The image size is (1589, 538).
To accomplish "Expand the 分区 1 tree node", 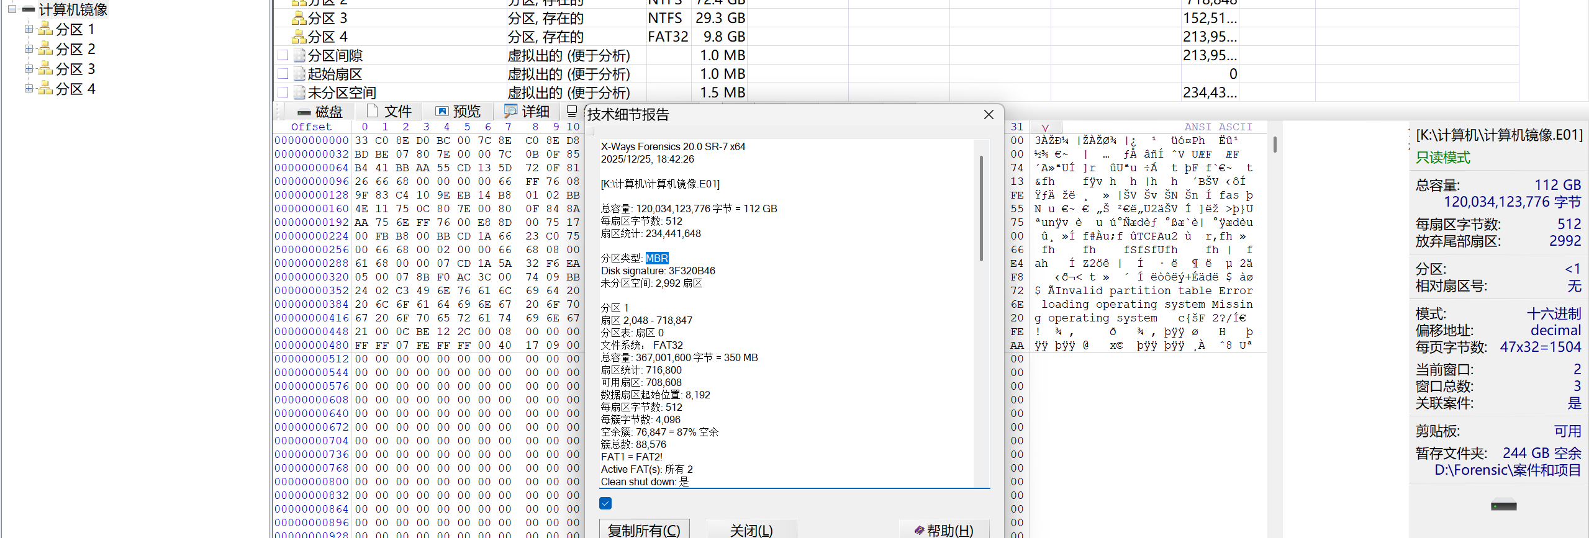I will point(29,29).
